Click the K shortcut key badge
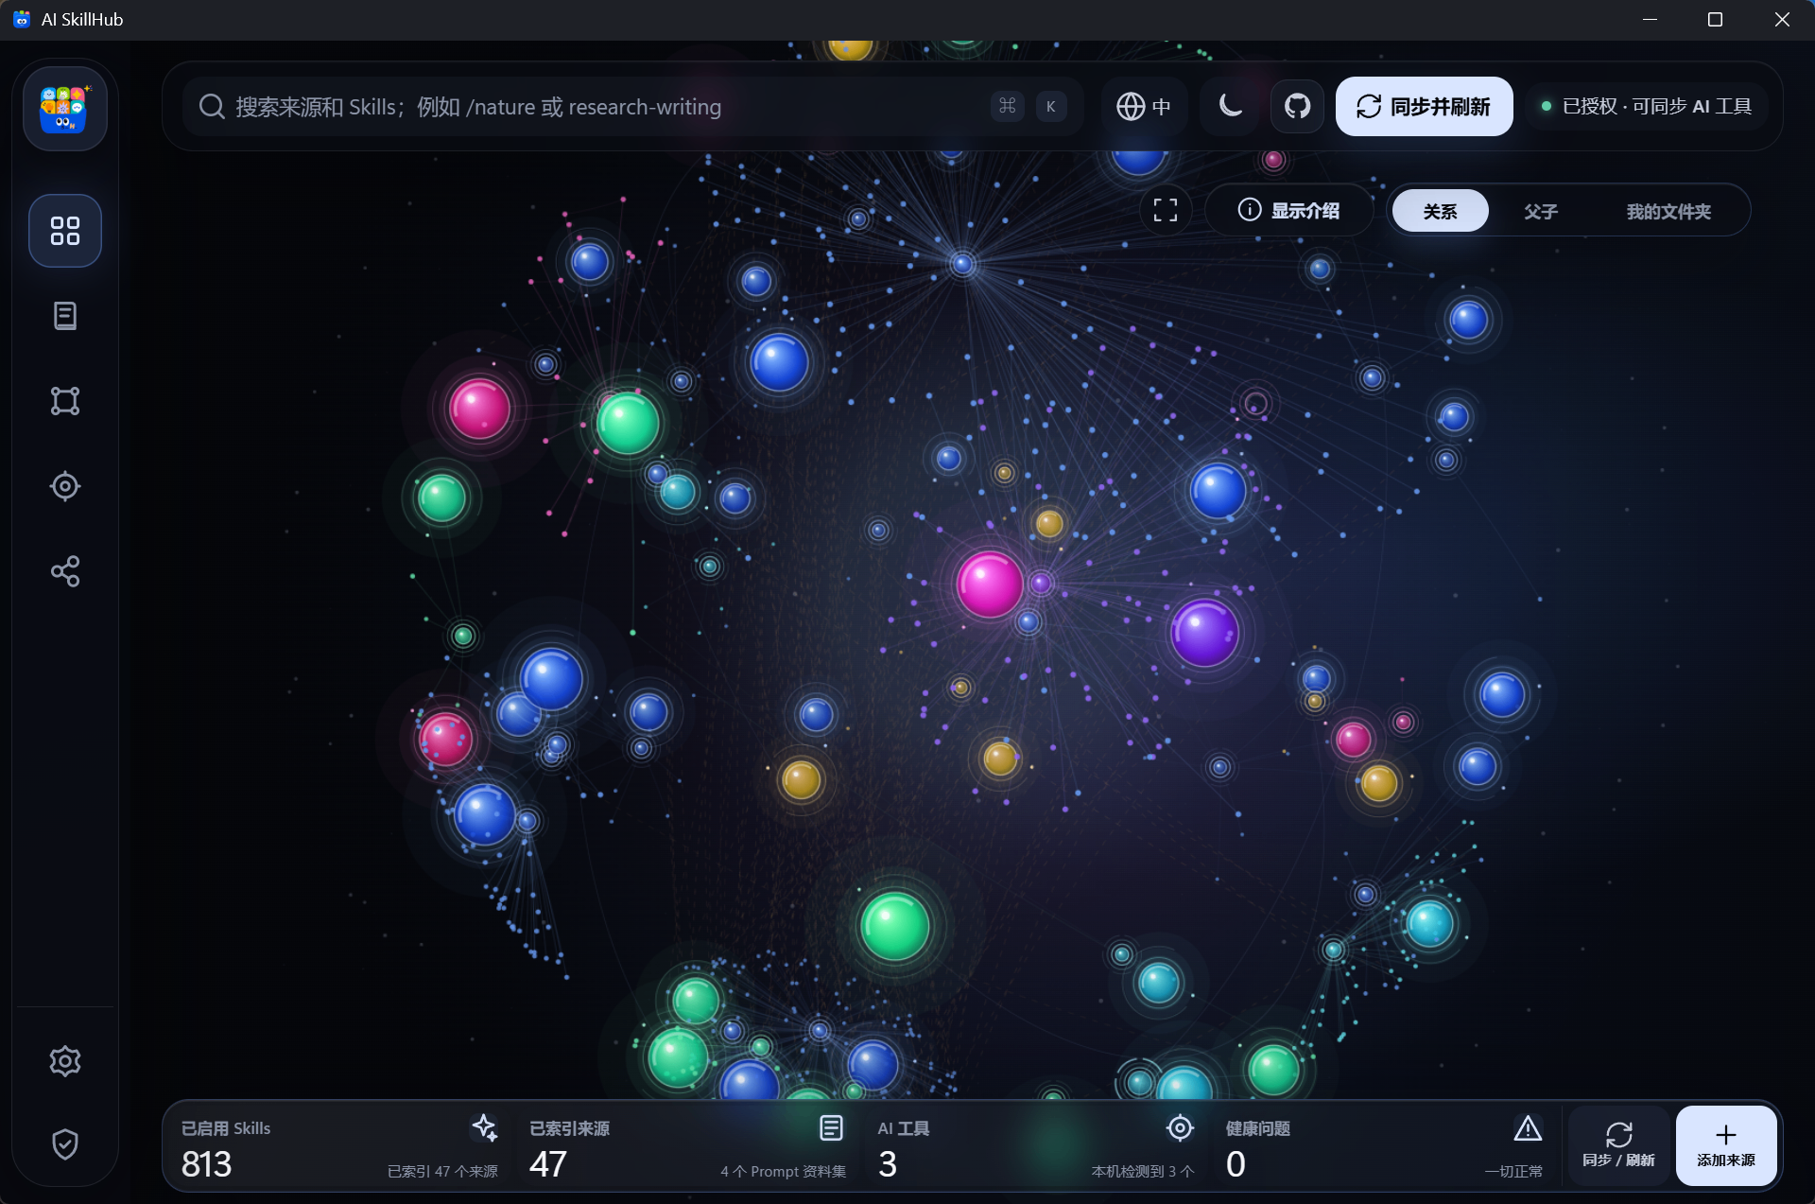The image size is (1815, 1204). [1050, 107]
